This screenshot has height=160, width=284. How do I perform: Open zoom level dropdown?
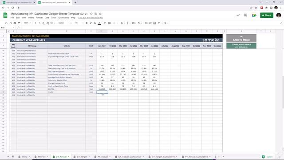(28, 23)
